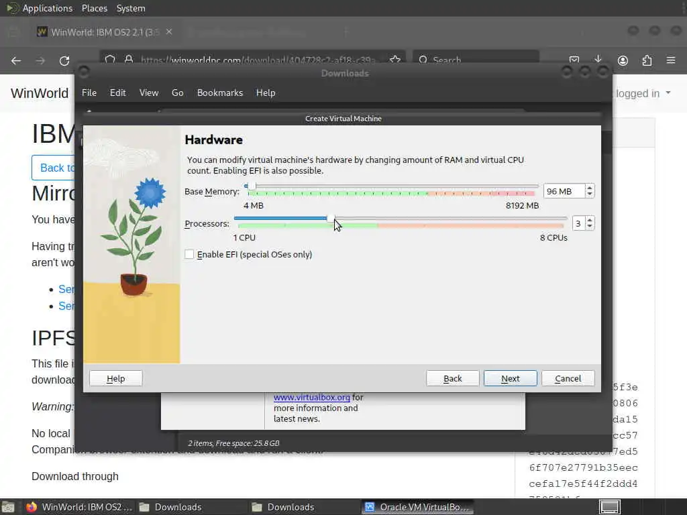Click the Base Memory 96 MB field
687x515 pixels.
[564, 191]
